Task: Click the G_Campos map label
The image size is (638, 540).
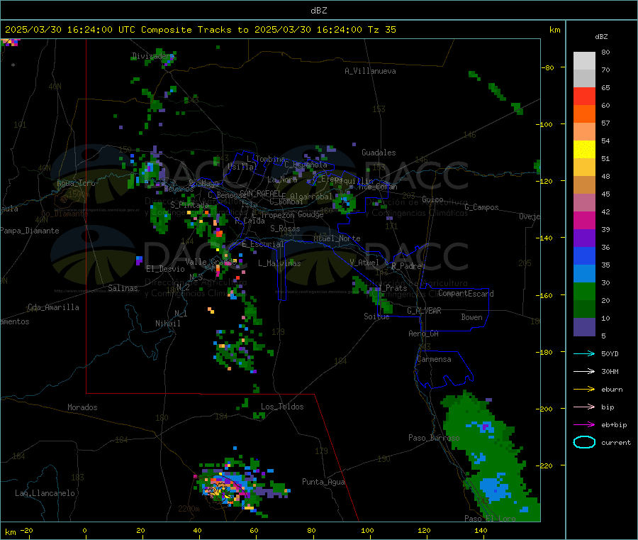Action: [481, 207]
